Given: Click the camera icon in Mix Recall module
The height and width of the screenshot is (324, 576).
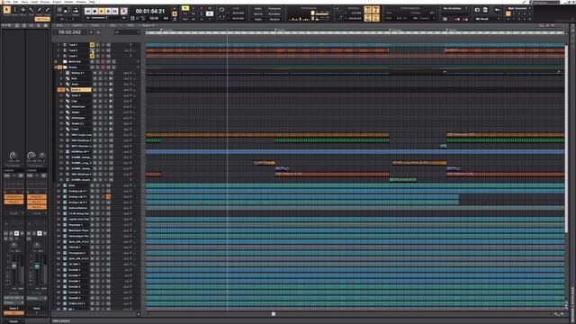Looking at the screenshot, I should pos(477,10).
